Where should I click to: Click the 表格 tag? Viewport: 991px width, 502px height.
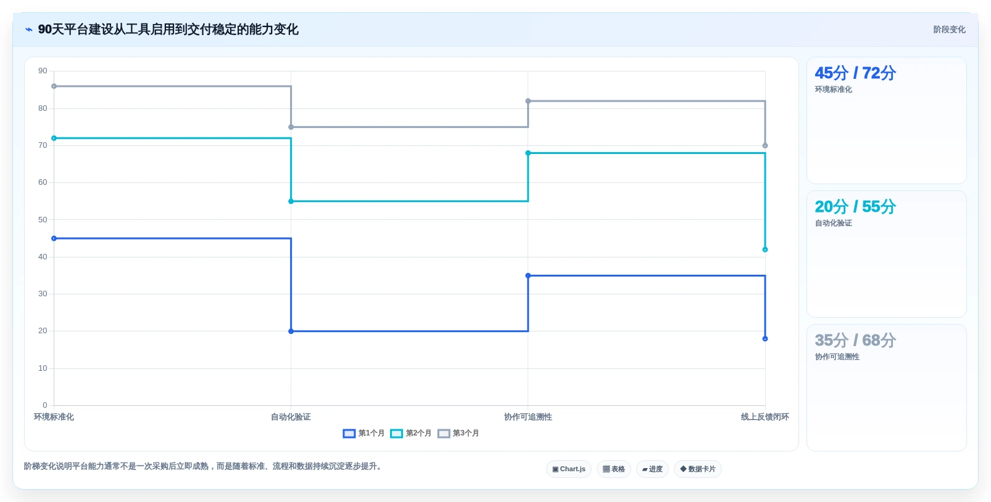614,469
